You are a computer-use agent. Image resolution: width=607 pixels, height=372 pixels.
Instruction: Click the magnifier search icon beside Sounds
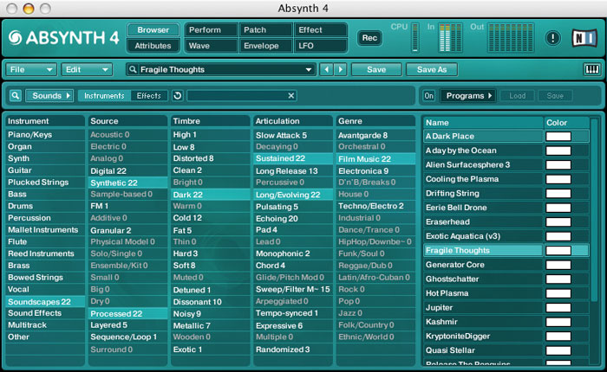(x=15, y=96)
